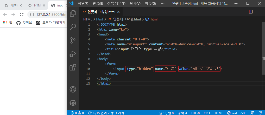The height and width of the screenshot is (115, 265).
Task: View site information icon in address bar
Action: 32,15
